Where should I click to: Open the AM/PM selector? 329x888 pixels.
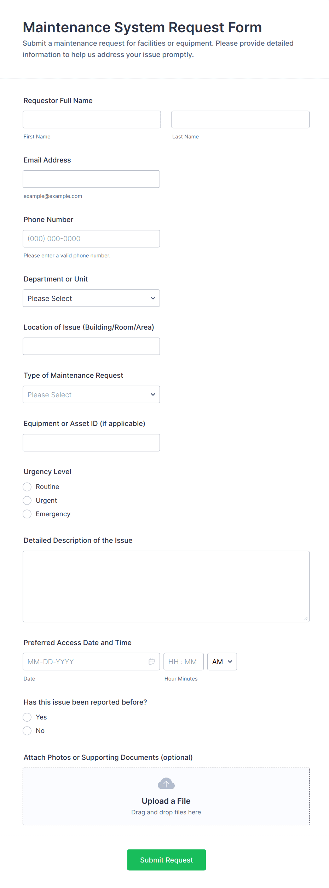click(x=222, y=661)
